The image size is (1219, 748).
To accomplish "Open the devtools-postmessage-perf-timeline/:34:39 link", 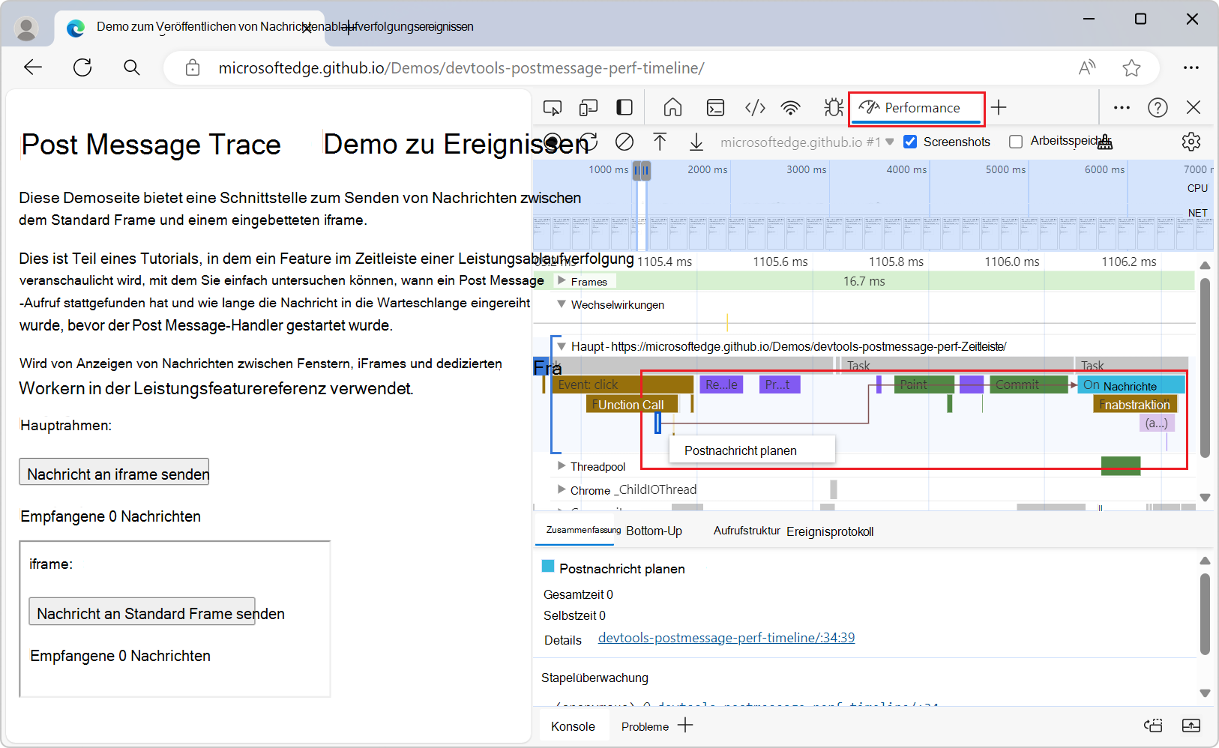I will point(726,638).
